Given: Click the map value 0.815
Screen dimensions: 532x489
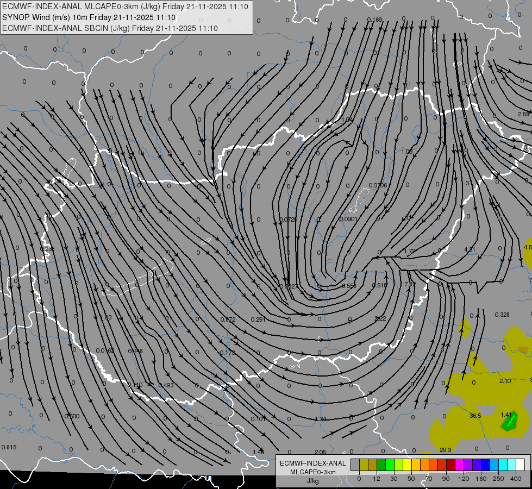Looking at the screenshot, I should (x=9, y=447).
